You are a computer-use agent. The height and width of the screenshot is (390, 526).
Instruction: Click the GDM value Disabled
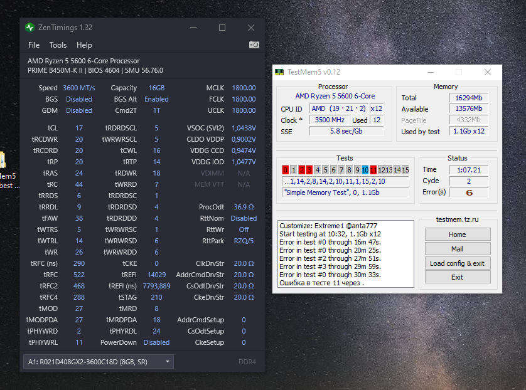(79, 110)
